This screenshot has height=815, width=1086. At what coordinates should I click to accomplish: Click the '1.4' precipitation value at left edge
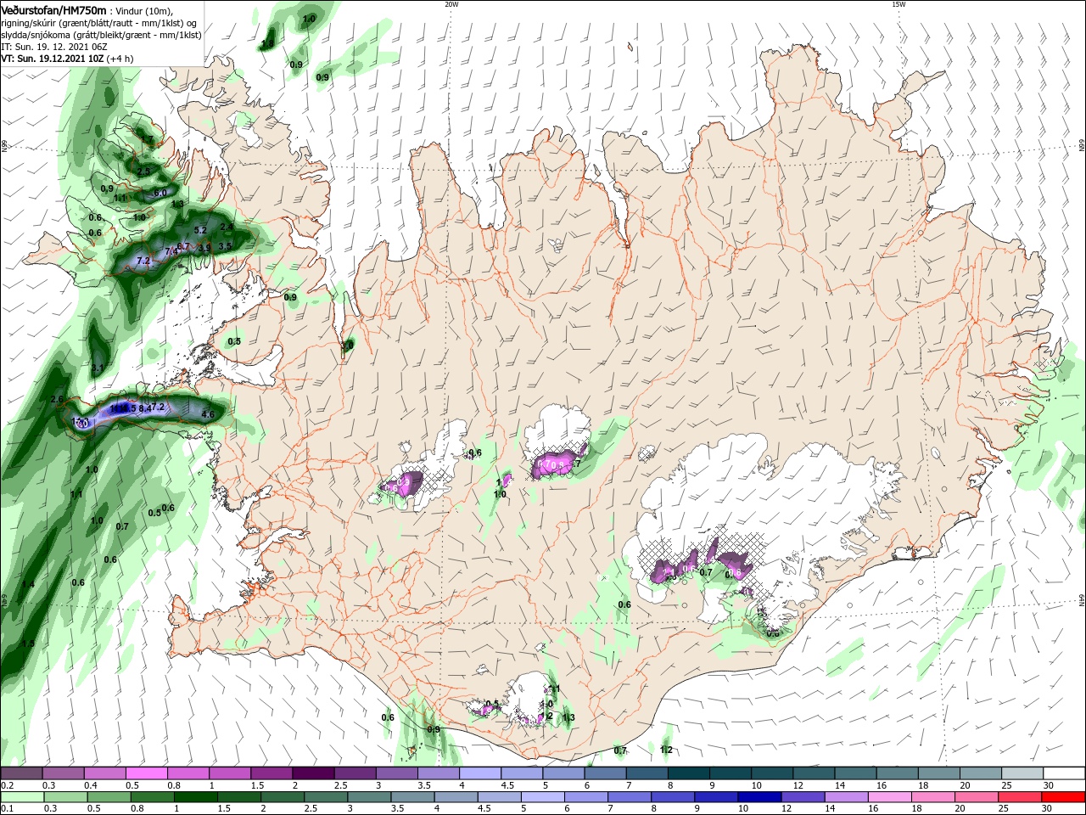pos(28,584)
